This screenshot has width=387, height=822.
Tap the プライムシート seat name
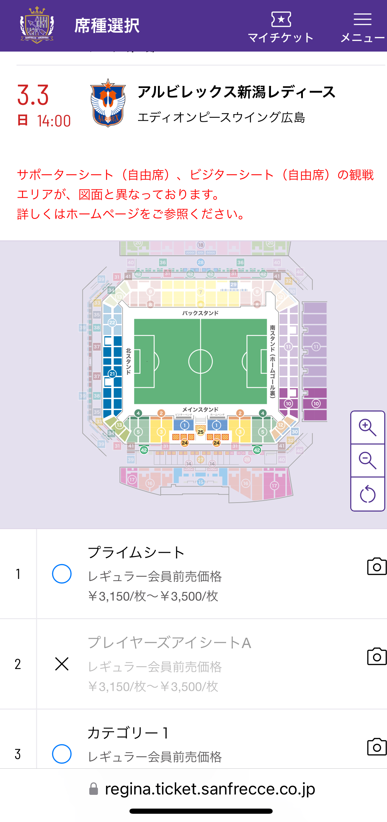point(136,552)
